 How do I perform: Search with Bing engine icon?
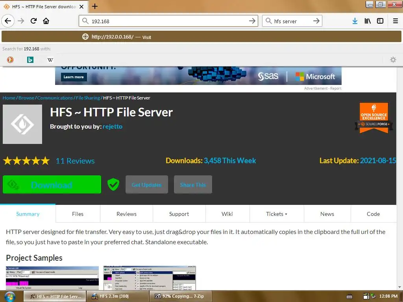point(30,60)
